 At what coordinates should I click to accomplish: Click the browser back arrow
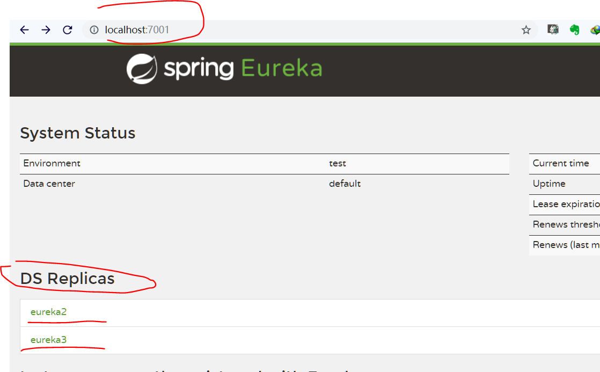click(x=24, y=30)
